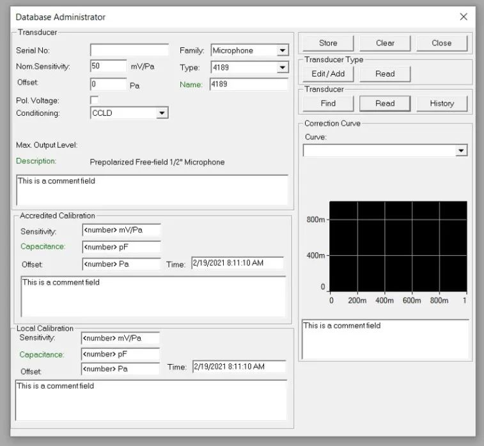Click Accredited Calibration Offset field
Image resolution: width=484 pixels, height=446 pixels.
pos(121,264)
